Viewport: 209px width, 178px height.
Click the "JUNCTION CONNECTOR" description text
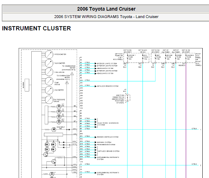pos(118,99)
